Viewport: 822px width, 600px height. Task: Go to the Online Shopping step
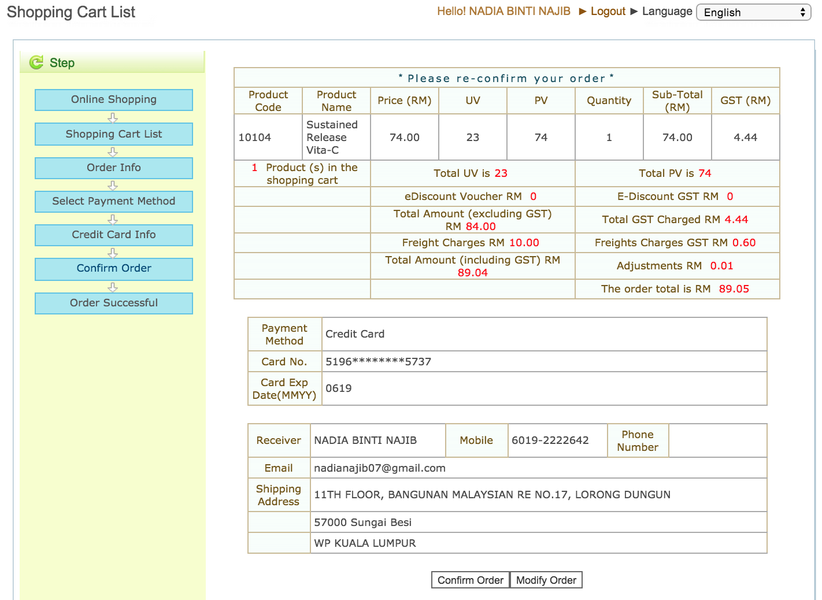pos(114,100)
